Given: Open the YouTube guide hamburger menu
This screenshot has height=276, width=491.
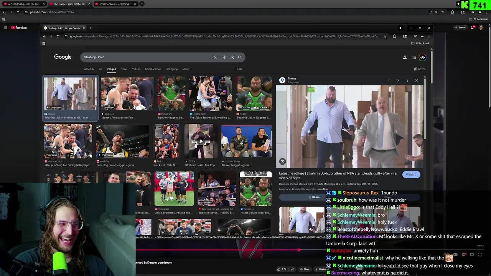Looking at the screenshot, I should pos(5,28).
